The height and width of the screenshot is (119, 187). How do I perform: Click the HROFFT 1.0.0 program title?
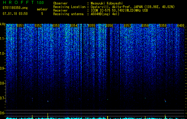23,2
